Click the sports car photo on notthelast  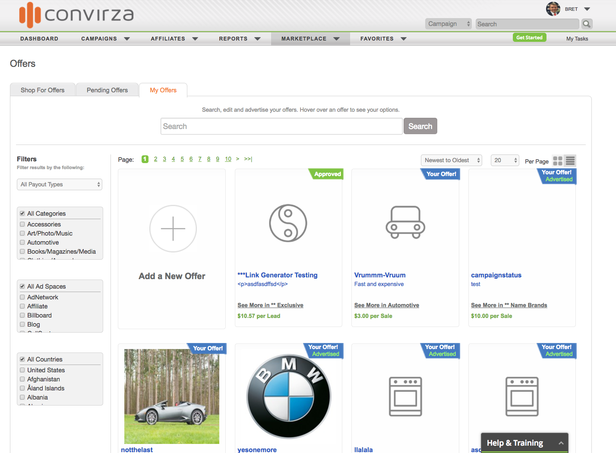coord(172,396)
